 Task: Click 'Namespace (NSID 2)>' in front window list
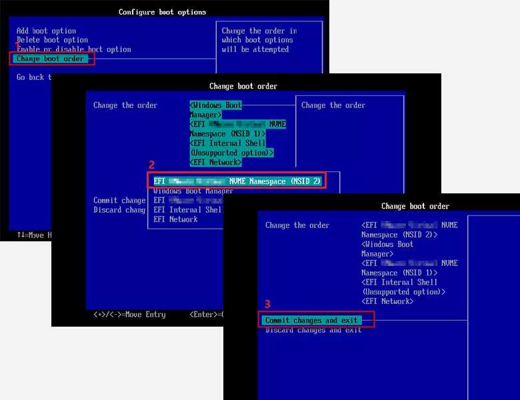click(399, 235)
